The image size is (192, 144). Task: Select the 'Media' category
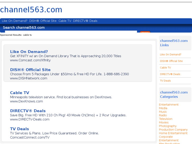click(x=163, y=108)
